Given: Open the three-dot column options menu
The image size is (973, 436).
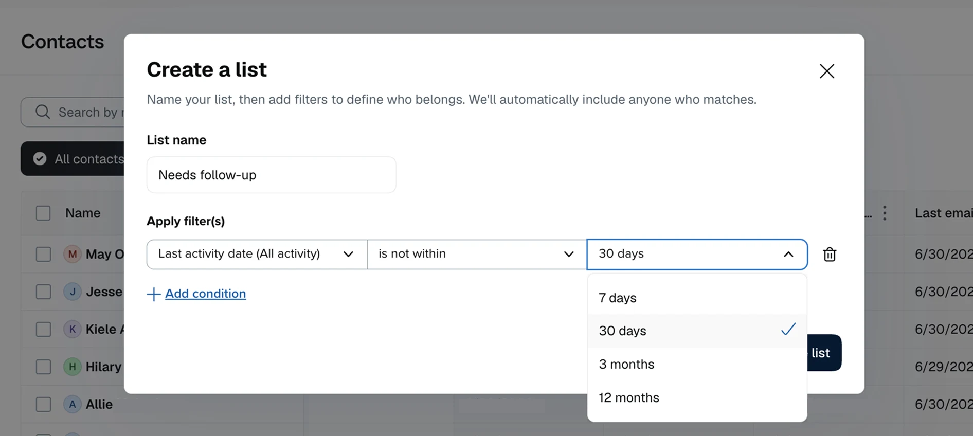Looking at the screenshot, I should click(x=885, y=213).
